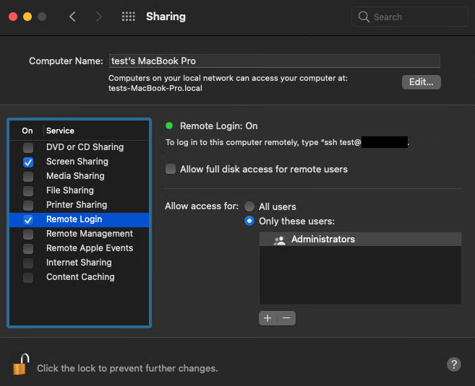Screen dimensions: 475x386
Task: Click the Administrators group icon
Action: point(279,240)
